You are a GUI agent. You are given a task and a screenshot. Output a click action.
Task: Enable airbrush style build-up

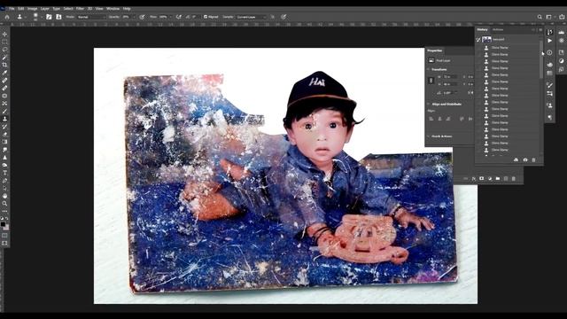[179, 17]
